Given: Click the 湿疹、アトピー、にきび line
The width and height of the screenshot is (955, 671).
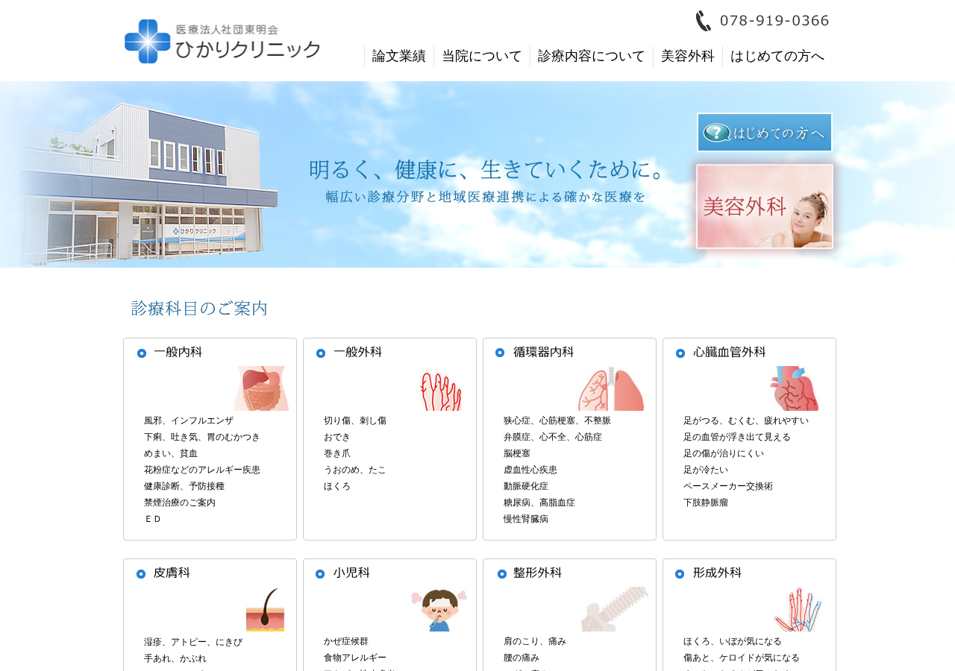Looking at the screenshot, I should (x=193, y=642).
